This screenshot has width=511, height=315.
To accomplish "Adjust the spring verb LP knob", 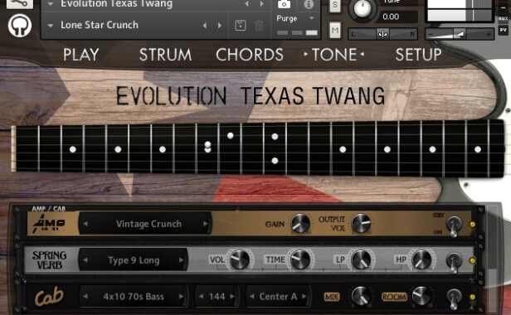I will (361, 259).
